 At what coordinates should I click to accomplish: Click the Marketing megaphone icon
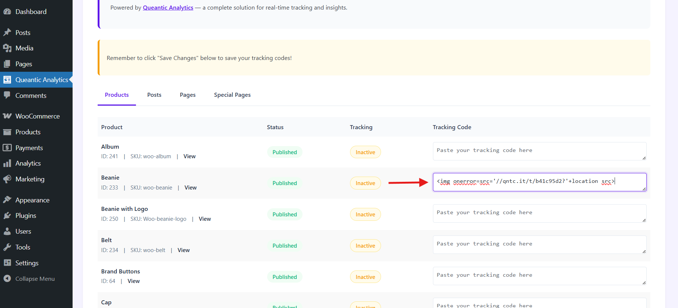[7, 179]
